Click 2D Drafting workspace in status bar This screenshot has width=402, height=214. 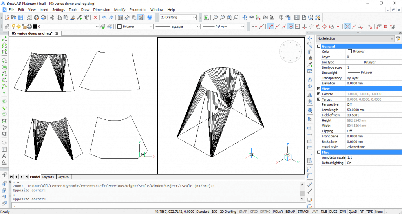click(228, 212)
